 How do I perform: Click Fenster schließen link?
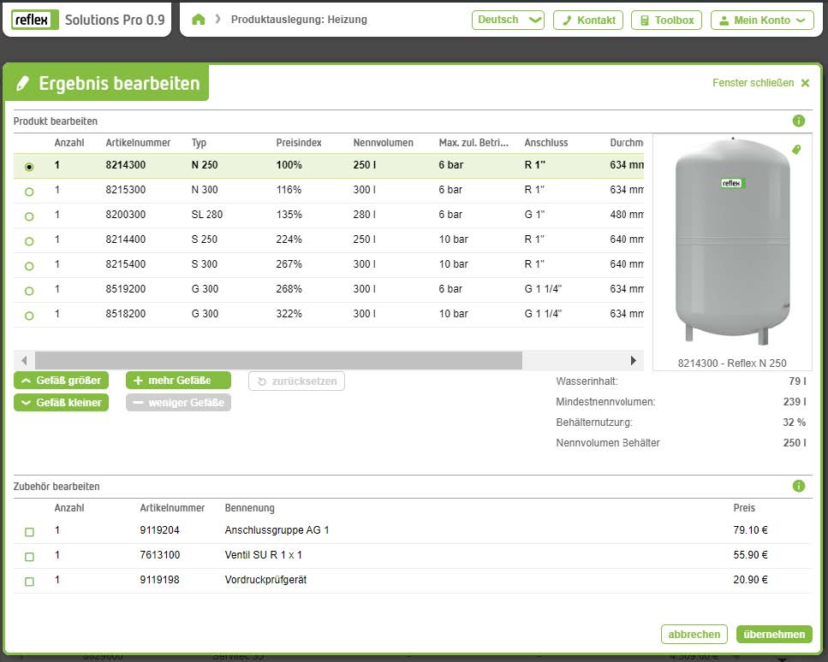(753, 83)
